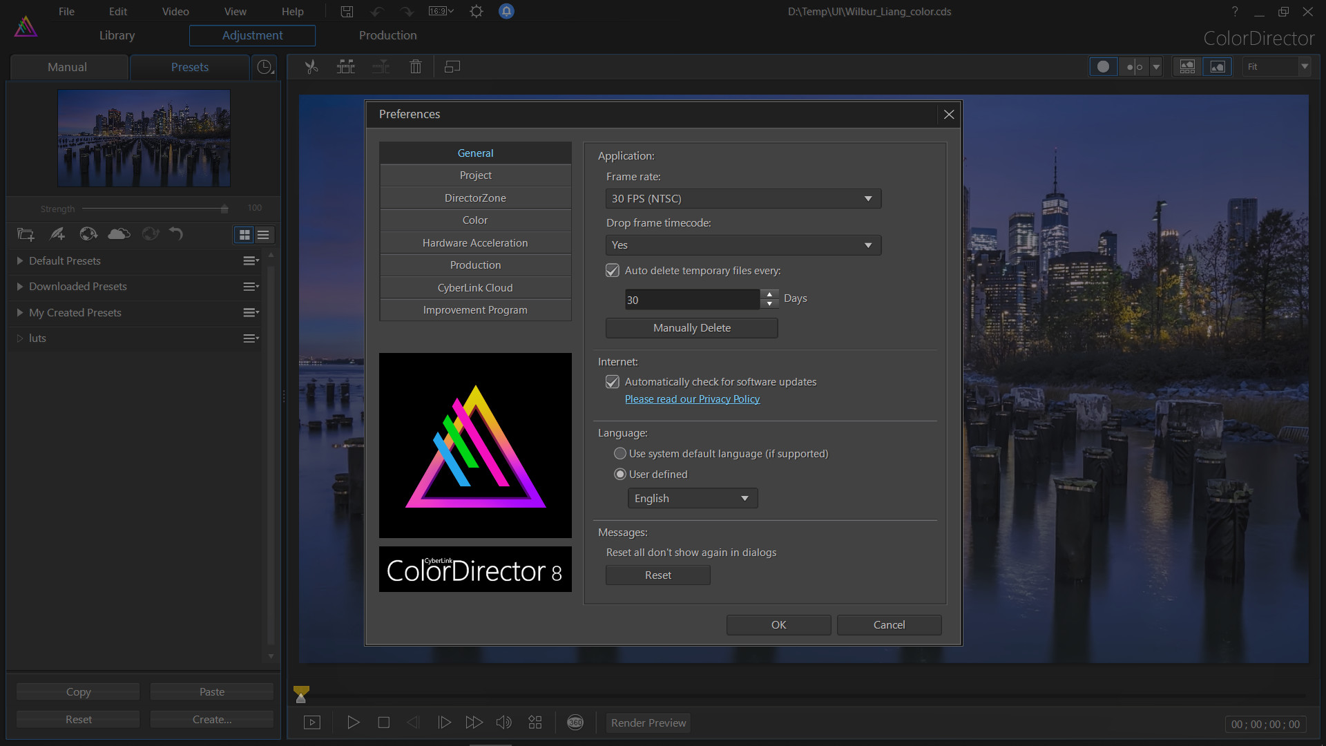The image size is (1326, 746).
Task: Switch presets to grid view icon
Action: [x=244, y=235]
